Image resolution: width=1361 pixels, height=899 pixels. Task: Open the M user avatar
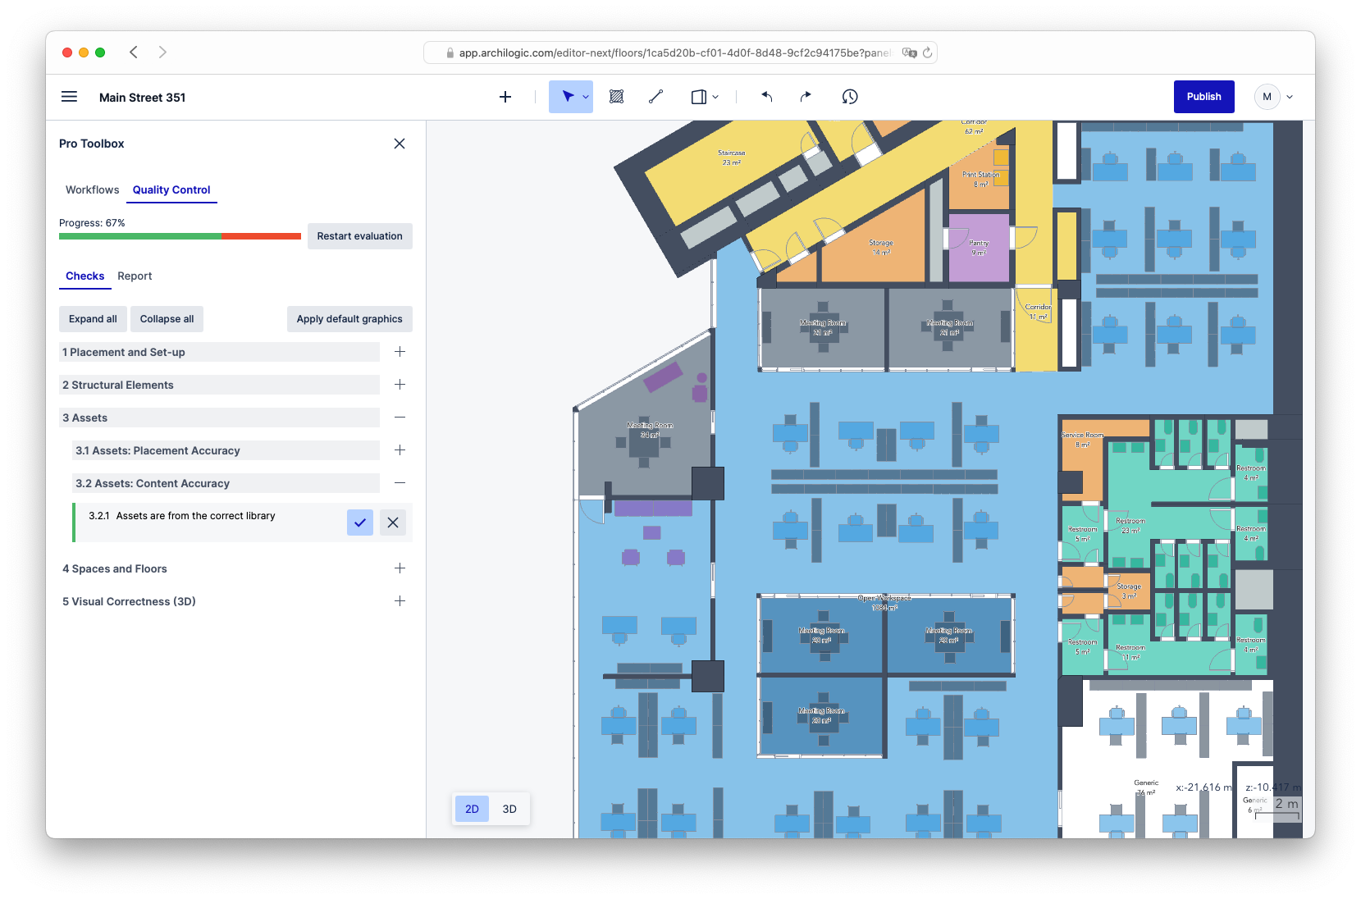[1267, 97]
